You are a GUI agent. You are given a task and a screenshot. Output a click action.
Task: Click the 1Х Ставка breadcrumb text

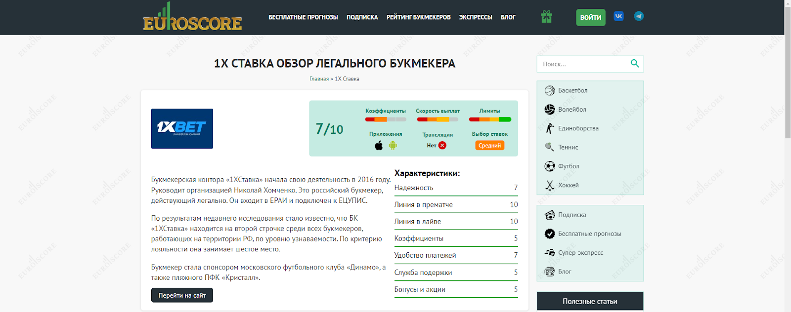[347, 79]
